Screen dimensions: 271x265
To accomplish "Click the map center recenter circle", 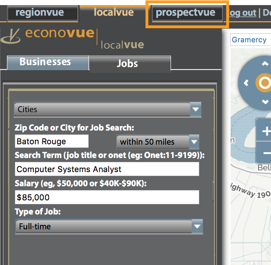I will coord(264,83).
